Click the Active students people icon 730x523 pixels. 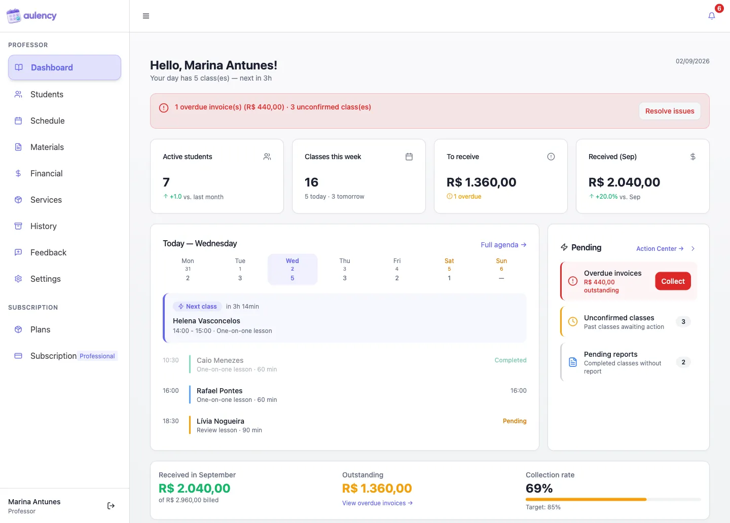[x=267, y=157]
